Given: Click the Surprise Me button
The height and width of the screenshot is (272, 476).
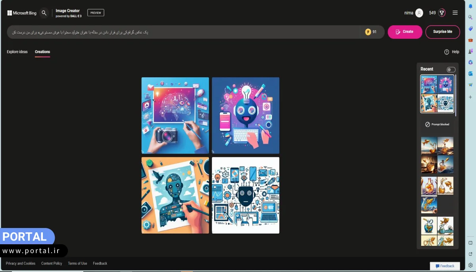Looking at the screenshot, I should [x=442, y=32].
